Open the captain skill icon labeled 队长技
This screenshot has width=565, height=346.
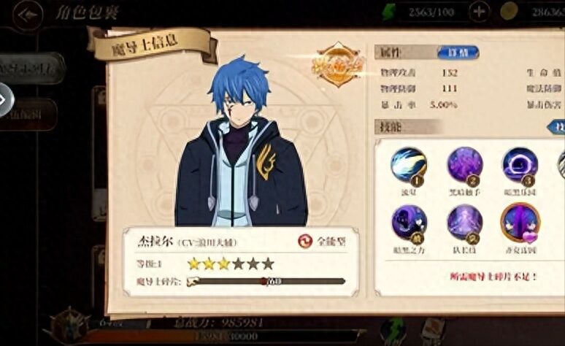coord(465,223)
